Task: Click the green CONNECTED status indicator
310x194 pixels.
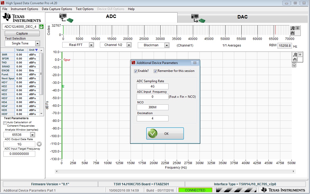Action: (195, 190)
